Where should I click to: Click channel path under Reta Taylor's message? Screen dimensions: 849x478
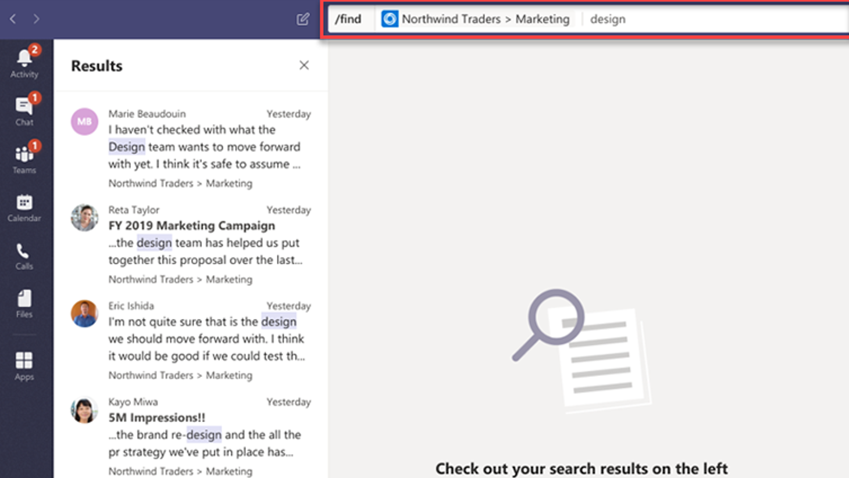pyautogui.click(x=180, y=279)
